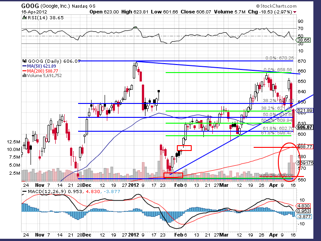This screenshot has height=241, width=321.
Task: Click the 38.65 RSI value tag on axis
Action: pyautogui.click(x=303, y=40)
